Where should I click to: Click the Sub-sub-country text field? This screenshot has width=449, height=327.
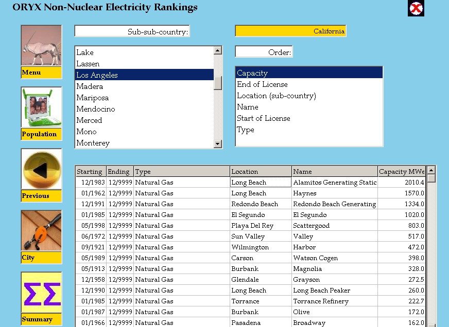pyautogui.click(x=132, y=31)
